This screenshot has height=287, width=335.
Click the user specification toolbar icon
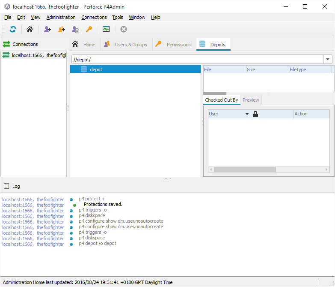pyautogui.click(x=75, y=29)
